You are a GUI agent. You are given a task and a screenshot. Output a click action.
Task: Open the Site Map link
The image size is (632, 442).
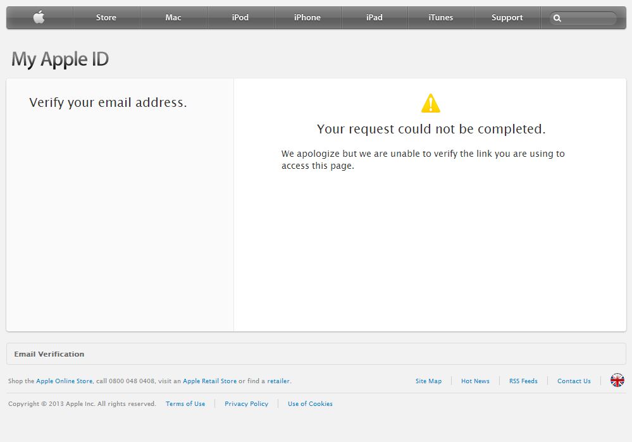428,381
